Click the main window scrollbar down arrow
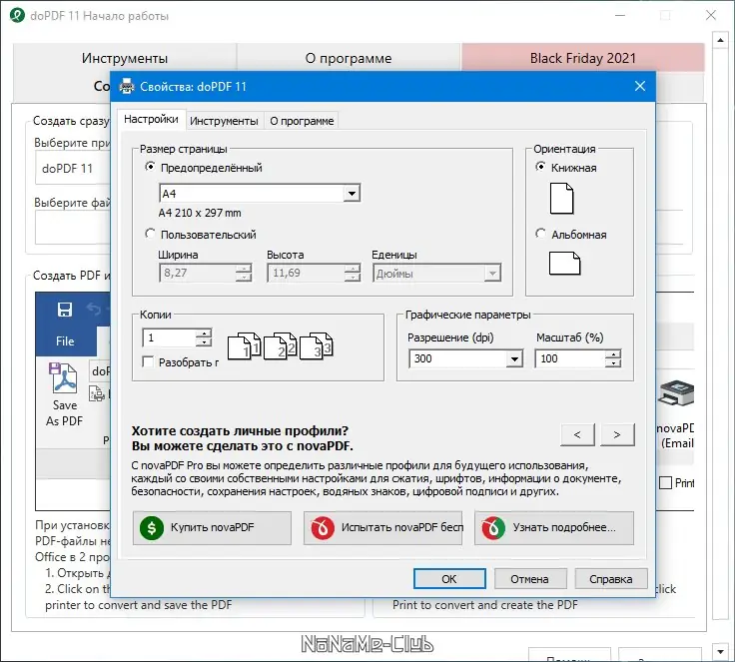Viewport: 735px width, 662px height. 720,651
